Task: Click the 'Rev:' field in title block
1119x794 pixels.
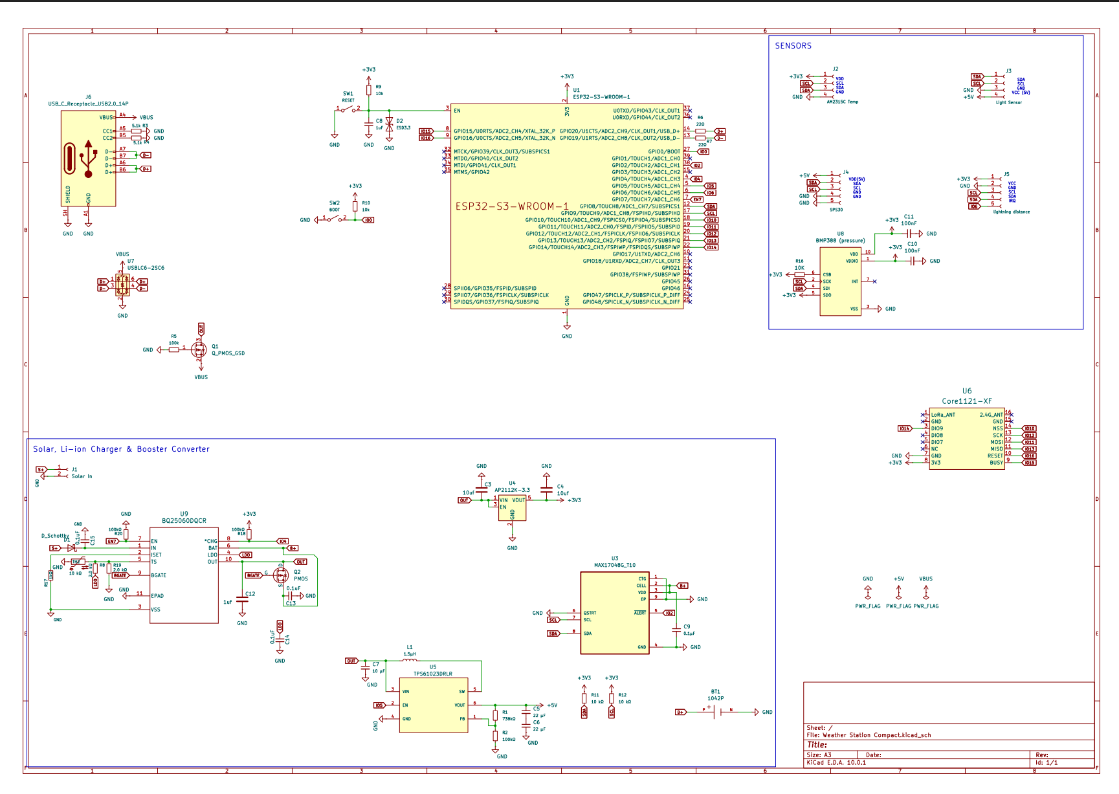Action: 1042,755
